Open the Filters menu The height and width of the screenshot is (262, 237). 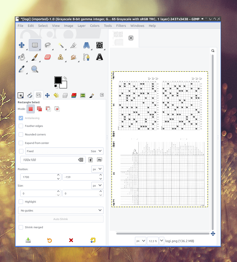[121, 26]
